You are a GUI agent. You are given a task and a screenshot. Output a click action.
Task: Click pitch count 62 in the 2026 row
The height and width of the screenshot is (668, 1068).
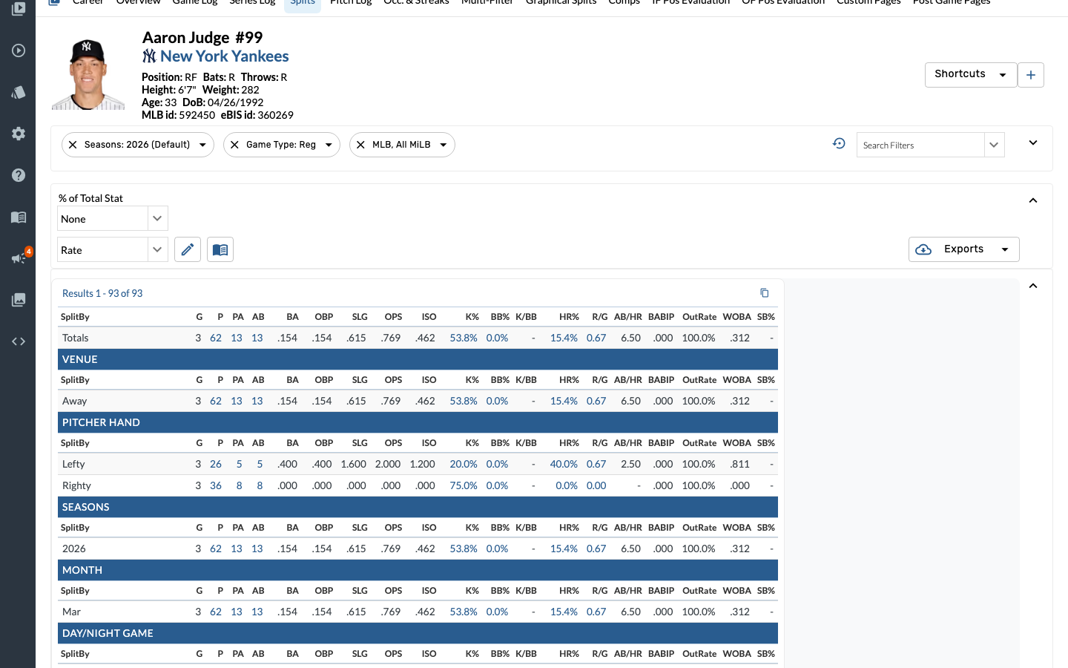click(216, 549)
